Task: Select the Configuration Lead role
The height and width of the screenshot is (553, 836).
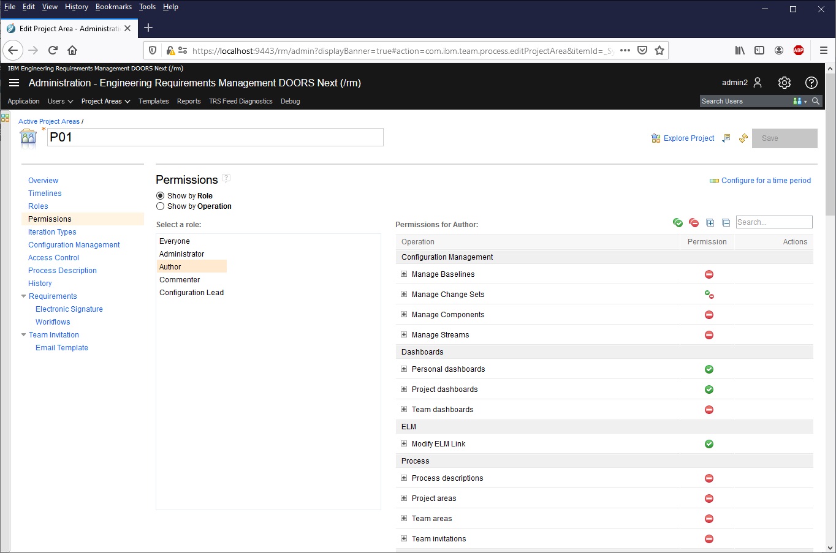Action: 192,293
